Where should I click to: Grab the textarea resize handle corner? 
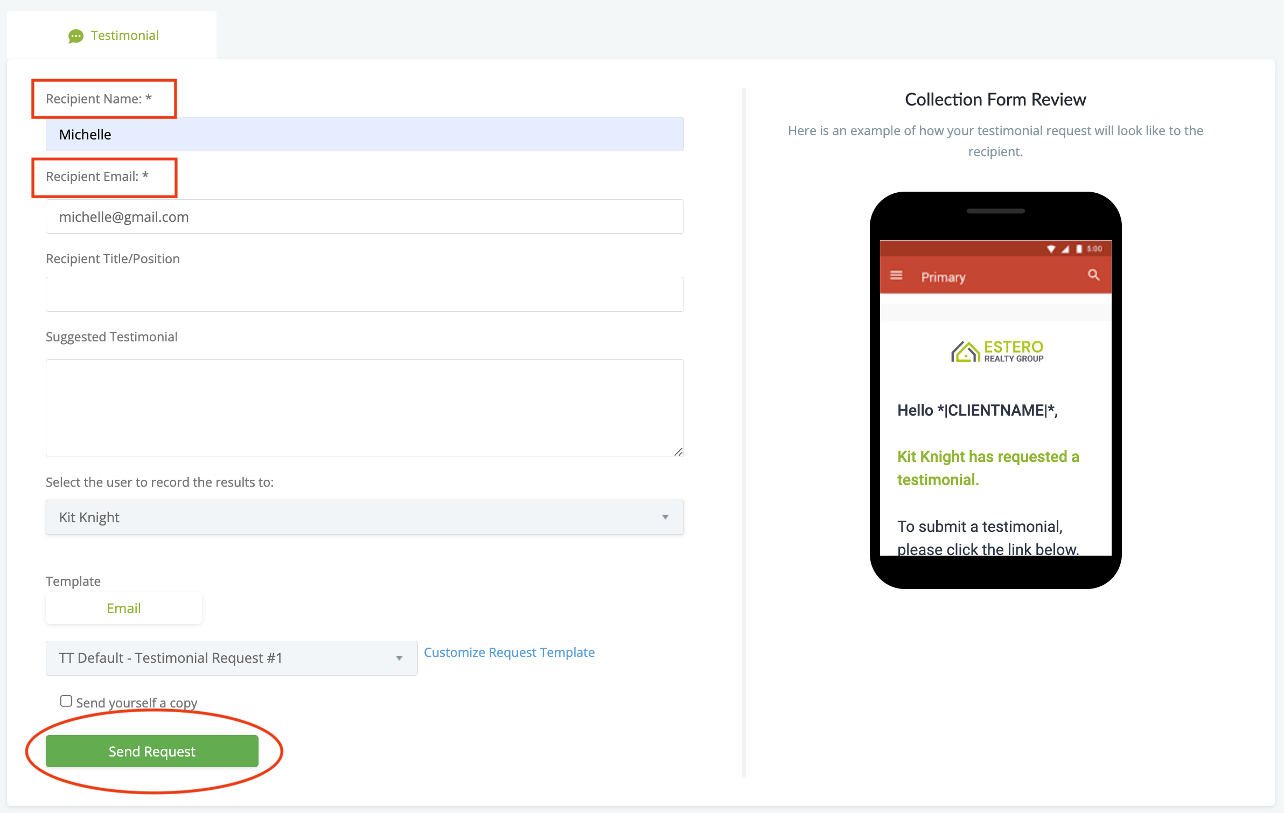(x=679, y=452)
